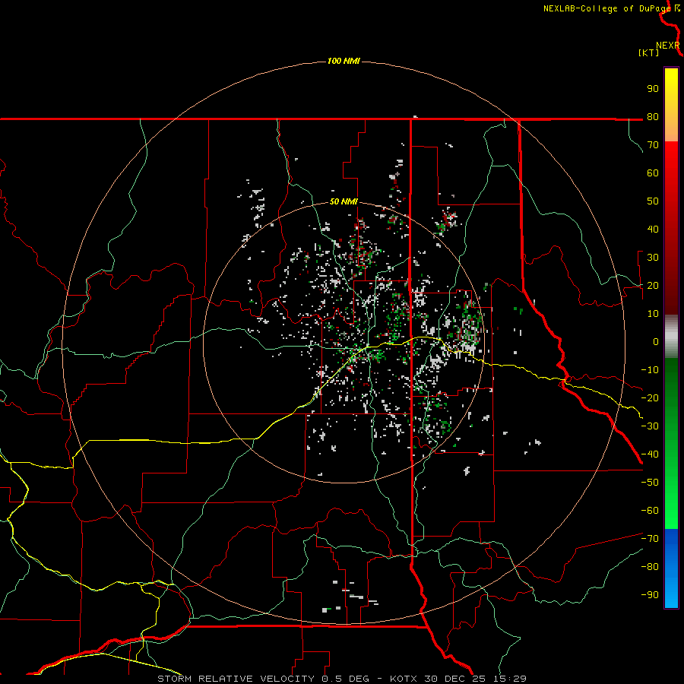684x684 pixels.
Task: Click the -60 scale label
Action: 650,511
